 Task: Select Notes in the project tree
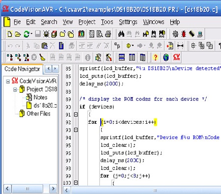point(40,97)
